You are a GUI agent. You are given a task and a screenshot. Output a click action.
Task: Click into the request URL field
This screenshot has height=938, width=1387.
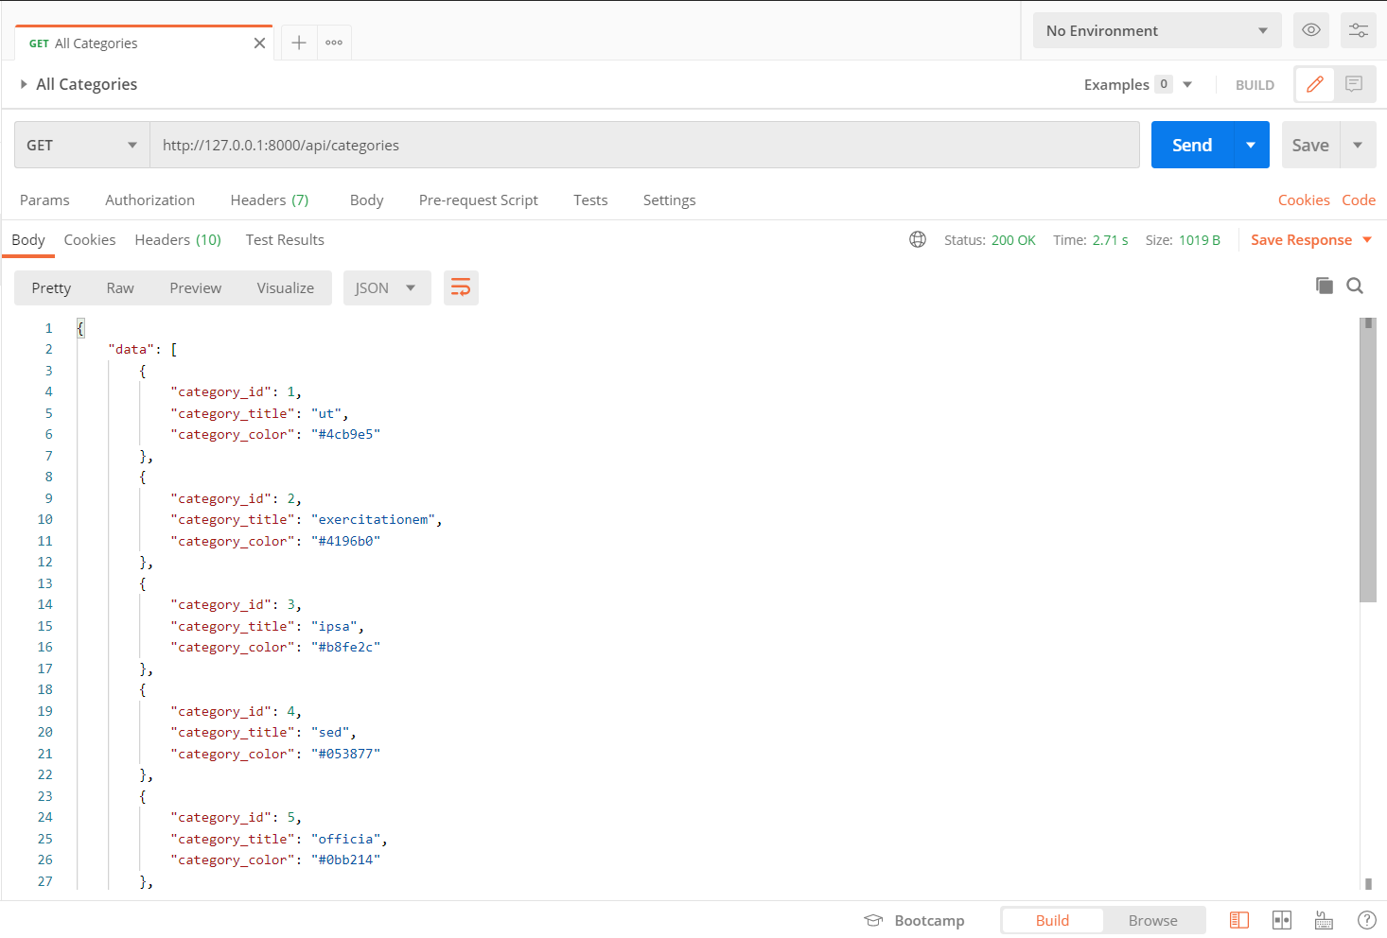pos(644,145)
